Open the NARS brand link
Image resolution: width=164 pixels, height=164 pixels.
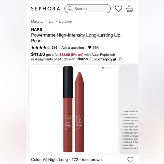click(36, 30)
